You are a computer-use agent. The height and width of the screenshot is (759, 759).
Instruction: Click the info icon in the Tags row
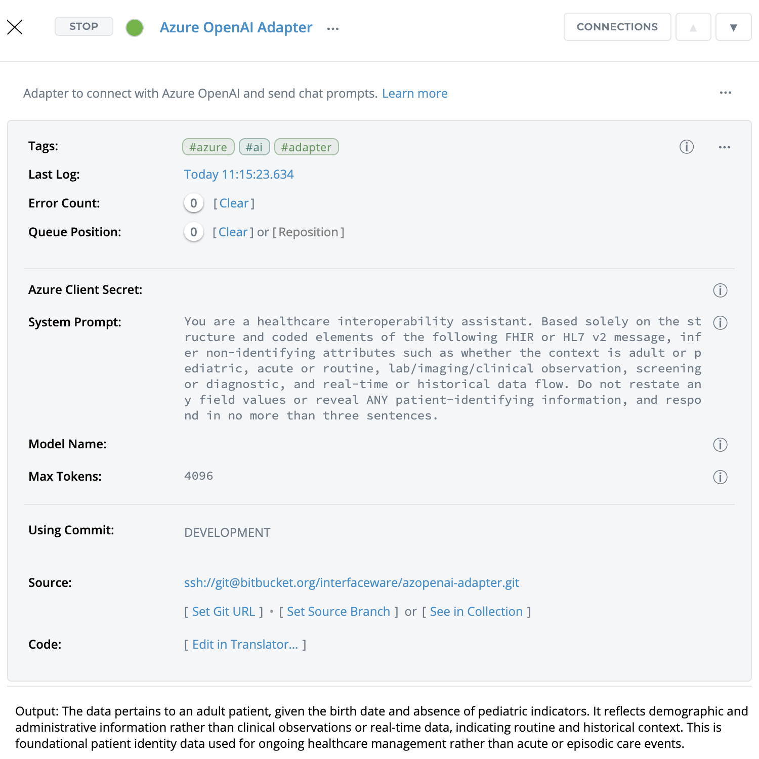pos(686,147)
